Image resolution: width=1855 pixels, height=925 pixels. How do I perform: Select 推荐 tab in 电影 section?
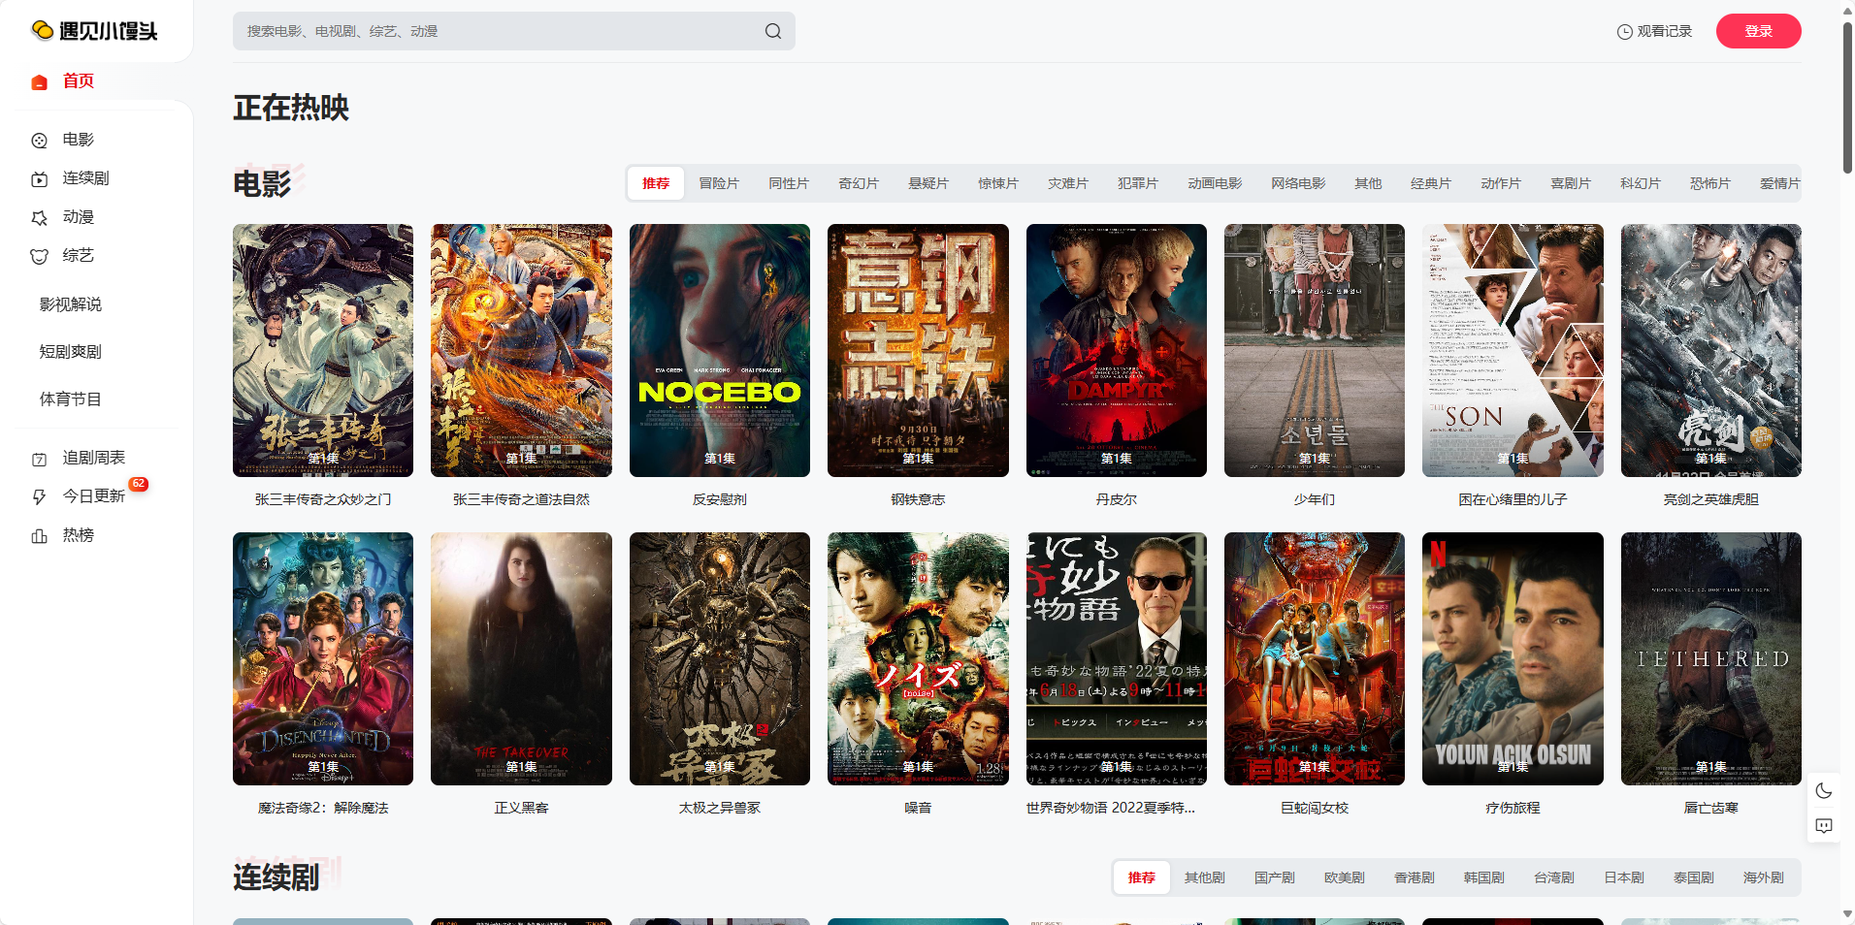(656, 183)
